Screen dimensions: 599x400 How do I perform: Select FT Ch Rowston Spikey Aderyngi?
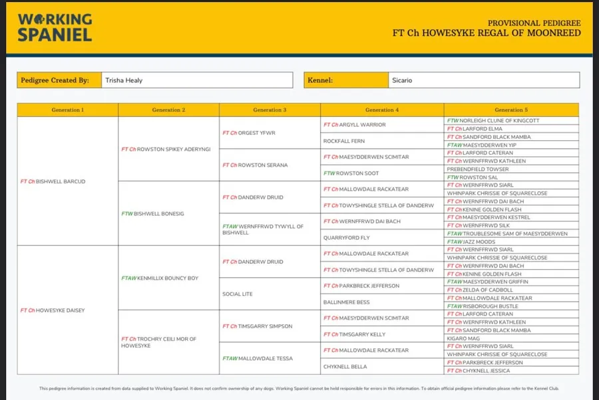(166, 150)
